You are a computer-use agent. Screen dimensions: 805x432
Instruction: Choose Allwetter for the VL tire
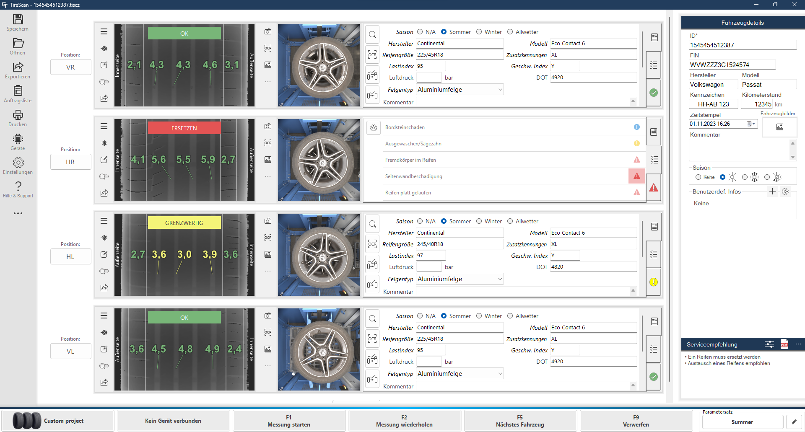click(510, 316)
